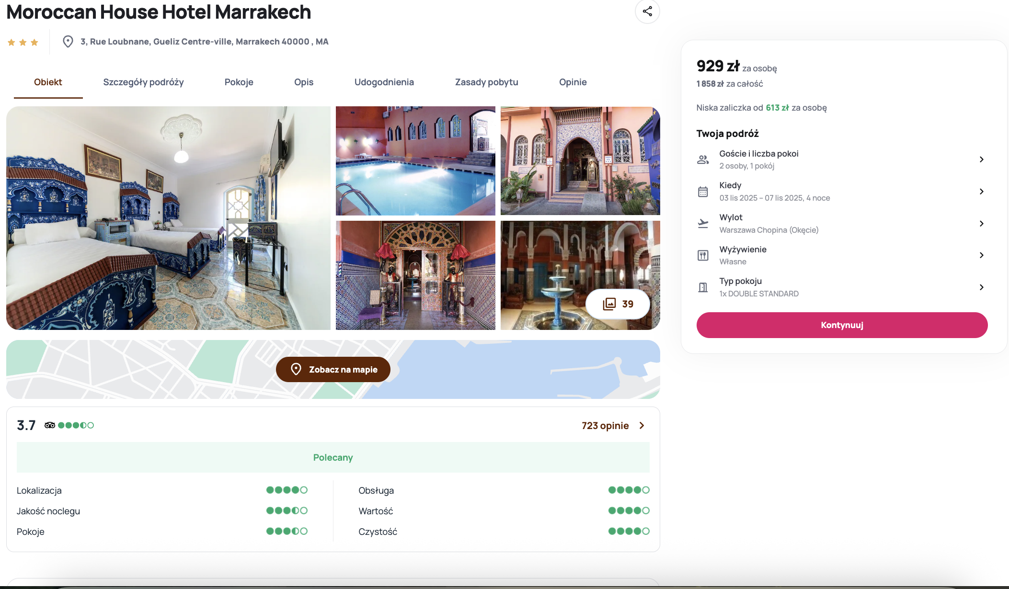Select the Zasady pobytu tab
Image resolution: width=1009 pixels, height=589 pixels.
[486, 82]
